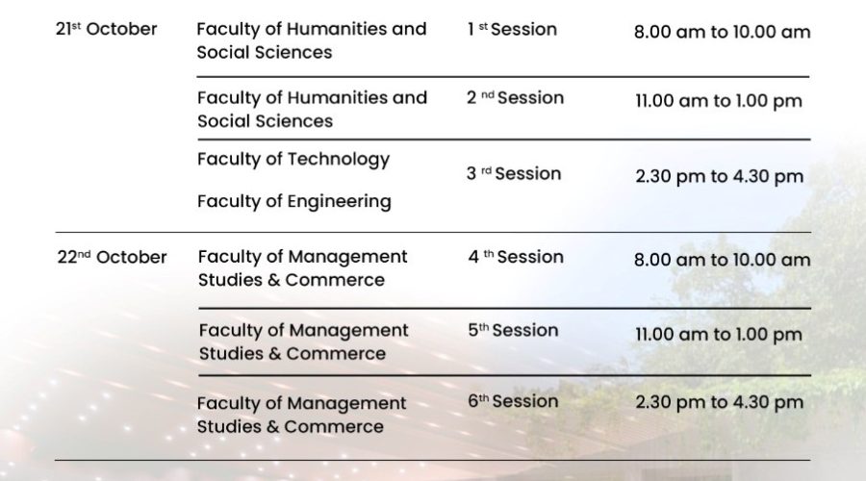The height and width of the screenshot is (481, 866).
Task: Select Faculty of Management in 6th Session row
Action: 301,415
